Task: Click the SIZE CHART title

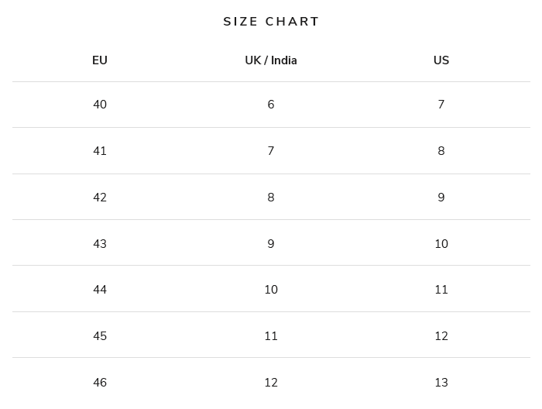Action: click(x=271, y=22)
